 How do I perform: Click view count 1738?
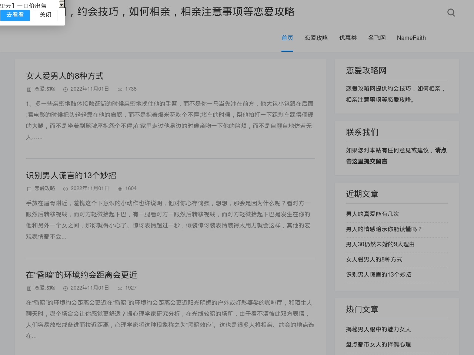coord(131,89)
